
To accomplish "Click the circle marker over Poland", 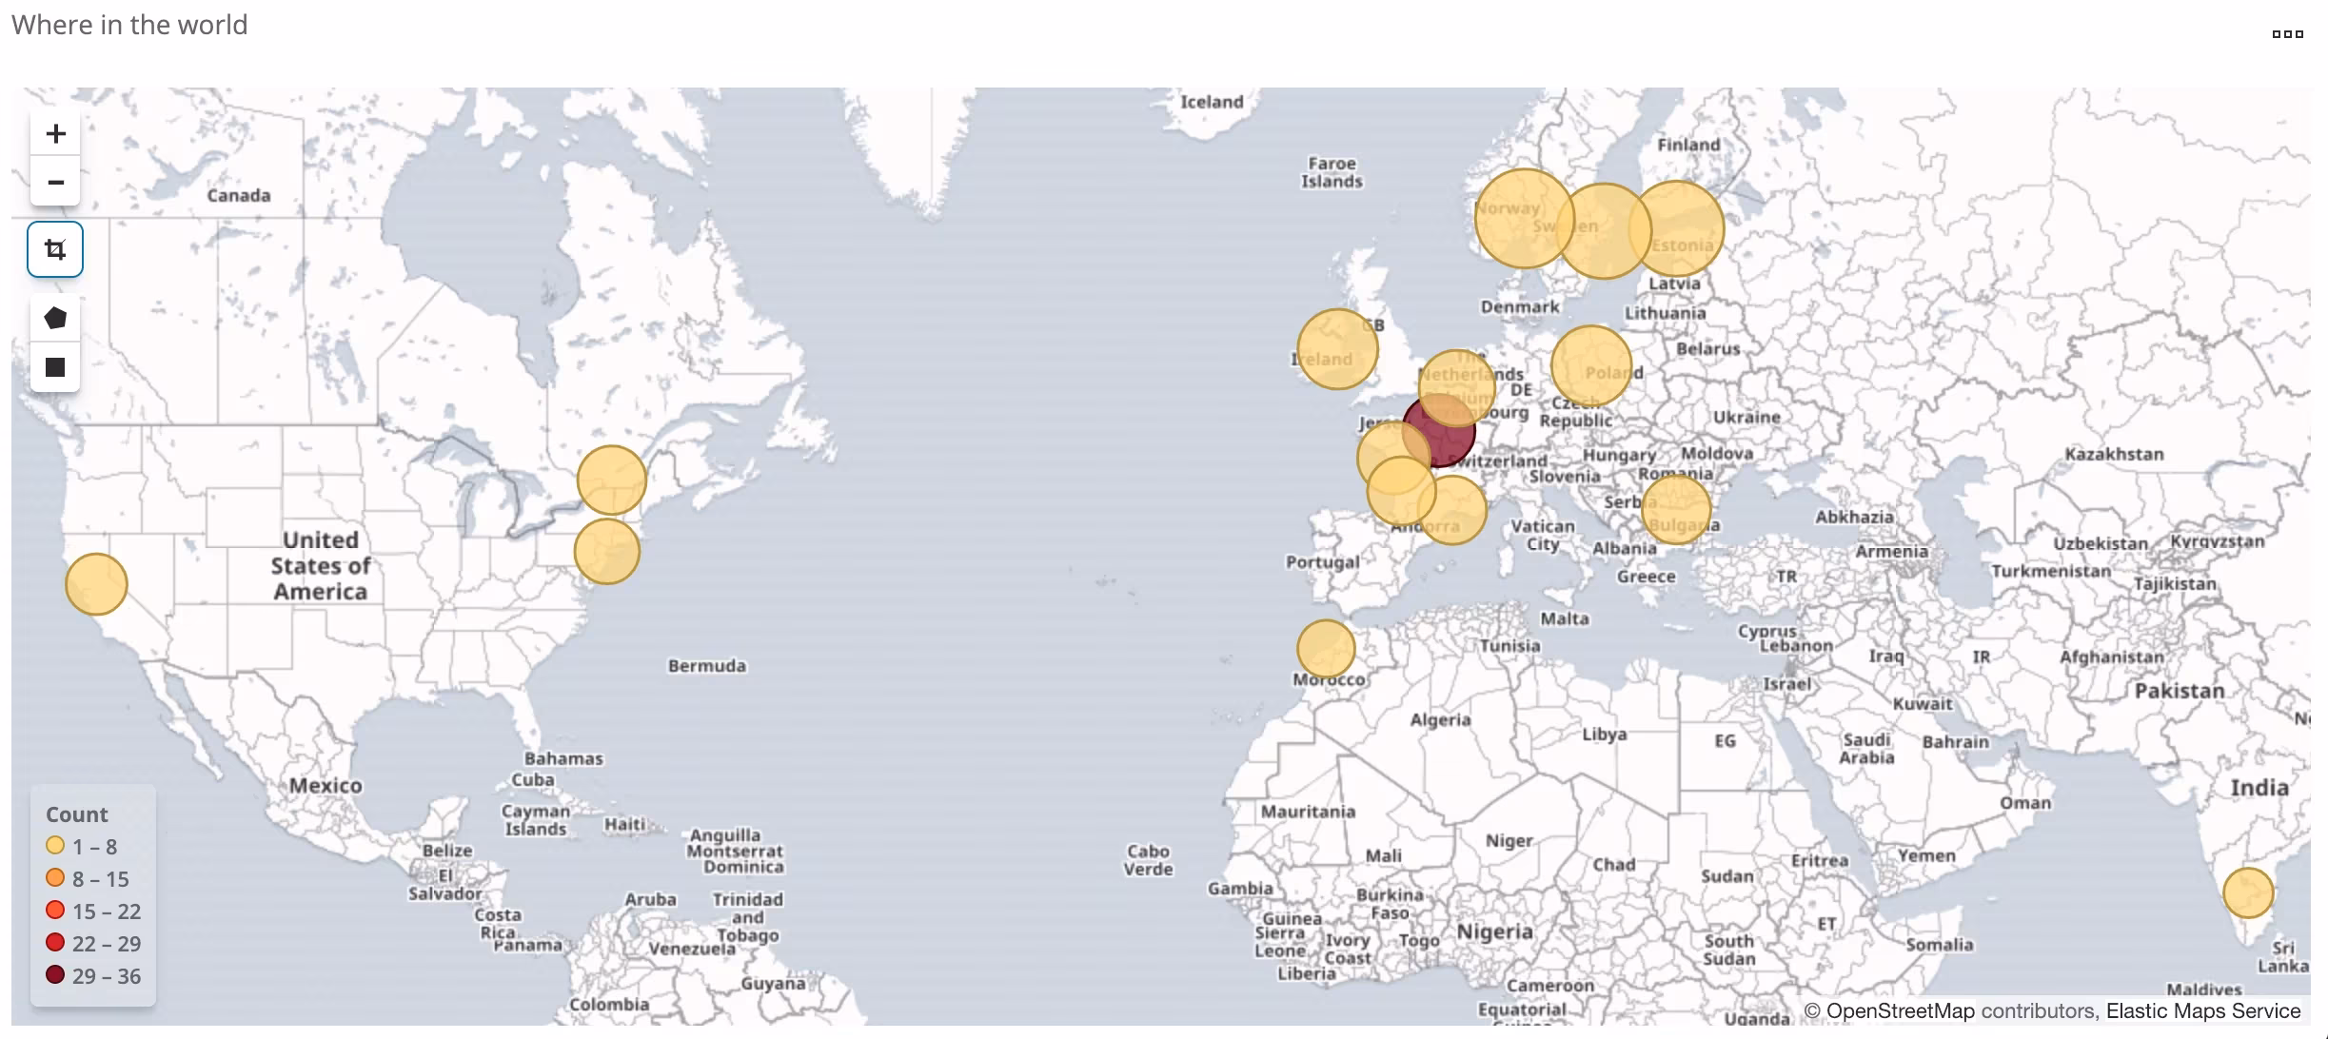I will [1590, 365].
